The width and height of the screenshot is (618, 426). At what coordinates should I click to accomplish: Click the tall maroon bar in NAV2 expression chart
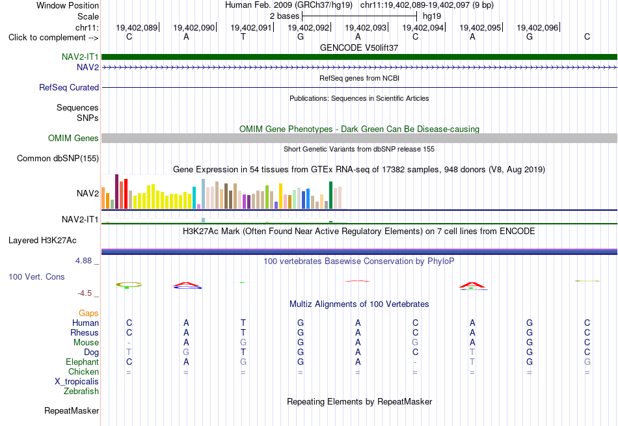[x=116, y=191]
